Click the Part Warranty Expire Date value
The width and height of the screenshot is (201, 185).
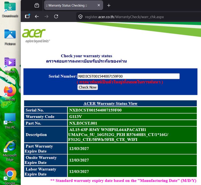point(79,149)
